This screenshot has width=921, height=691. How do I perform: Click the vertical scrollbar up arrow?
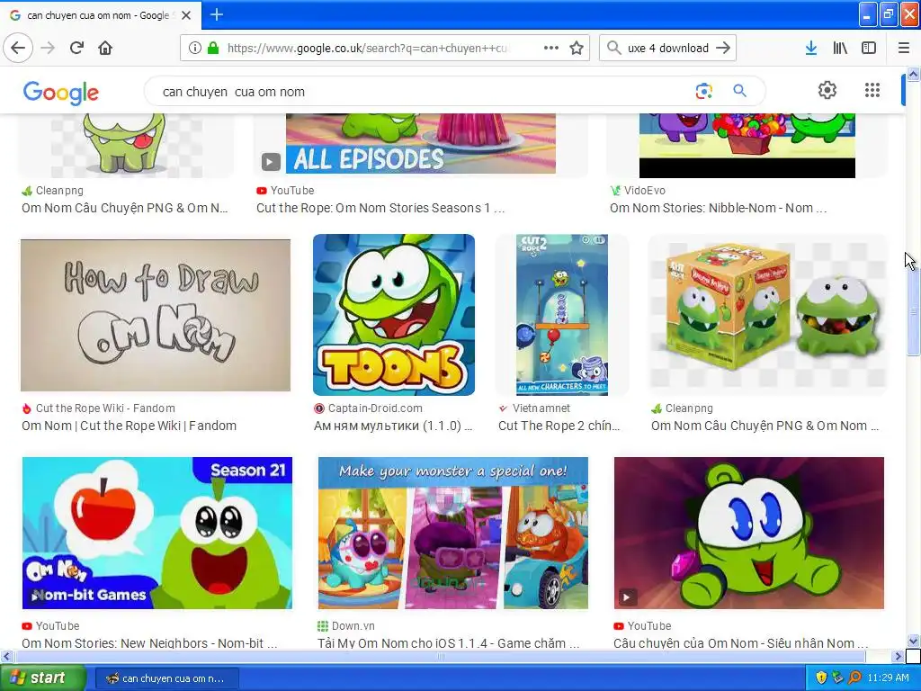(x=914, y=74)
